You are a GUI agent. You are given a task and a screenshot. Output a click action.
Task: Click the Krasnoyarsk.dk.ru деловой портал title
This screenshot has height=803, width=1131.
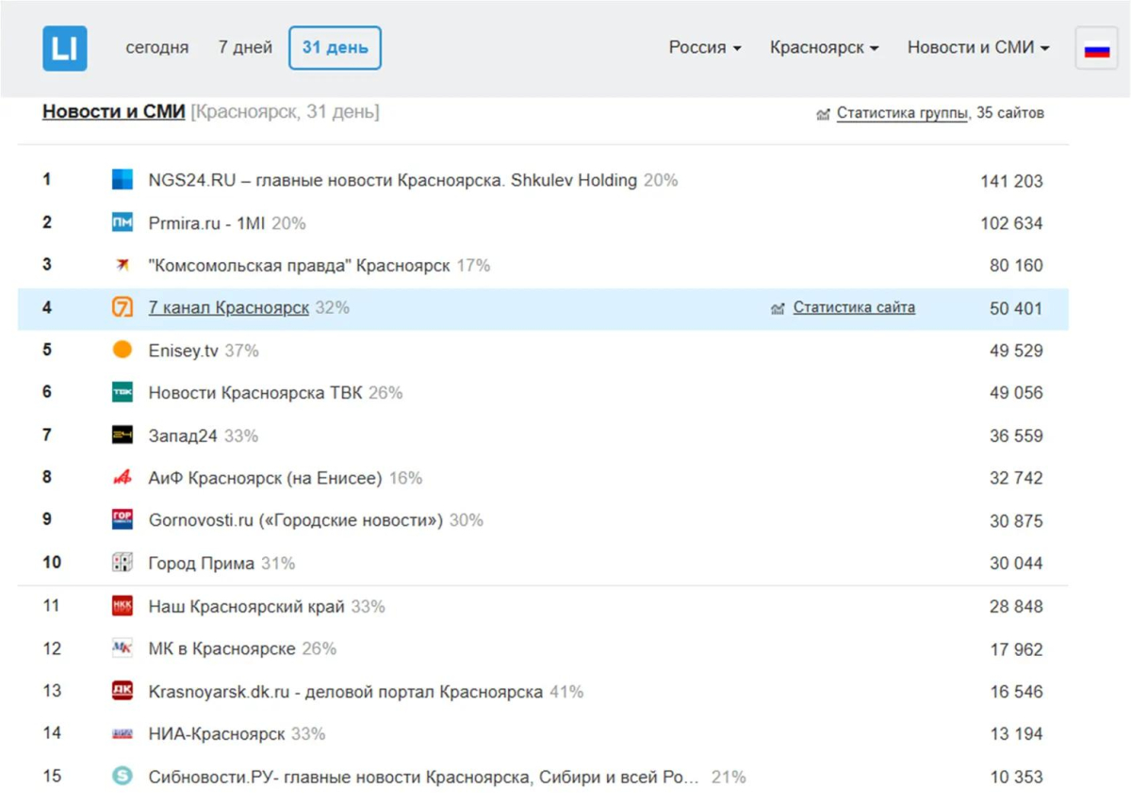point(346,692)
